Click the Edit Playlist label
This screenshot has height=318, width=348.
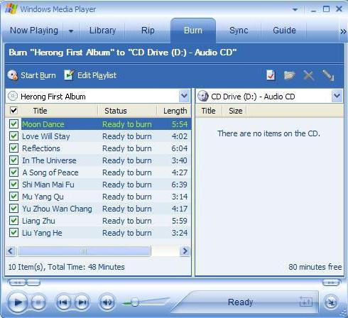(x=97, y=75)
